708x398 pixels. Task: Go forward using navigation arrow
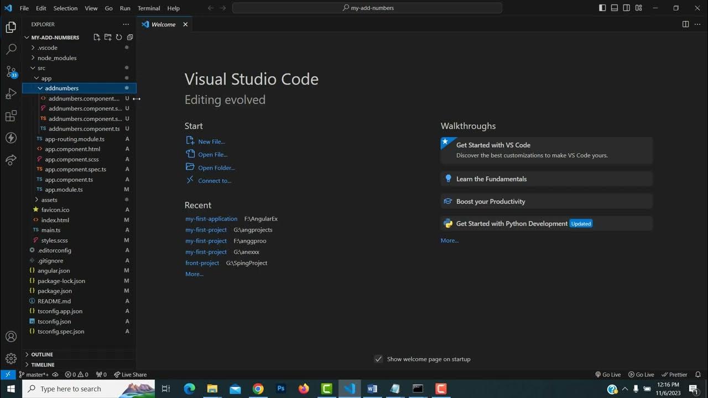pyautogui.click(x=223, y=8)
